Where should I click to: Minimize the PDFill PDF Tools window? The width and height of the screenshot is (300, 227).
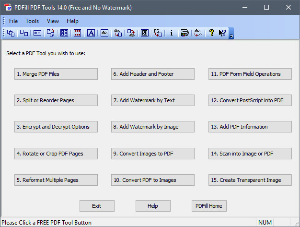pos(245,8)
